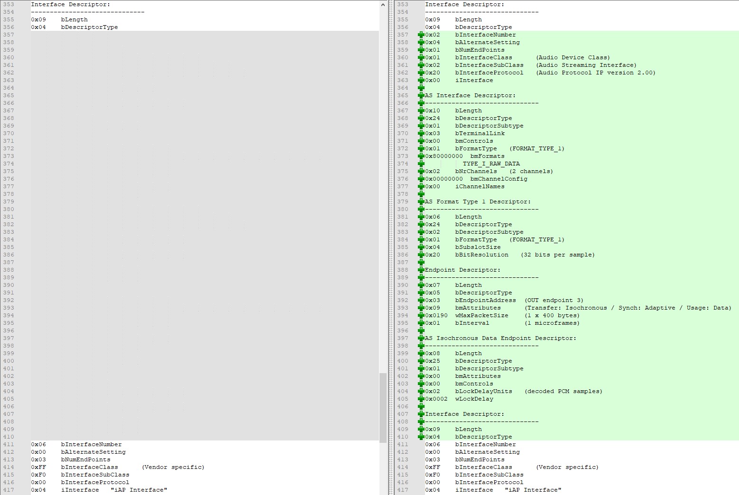The width and height of the screenshot is (739, 495).
Task: Click 'TYPE_I_RAW_DATA' text in right pane
Action: pos(491,164)
